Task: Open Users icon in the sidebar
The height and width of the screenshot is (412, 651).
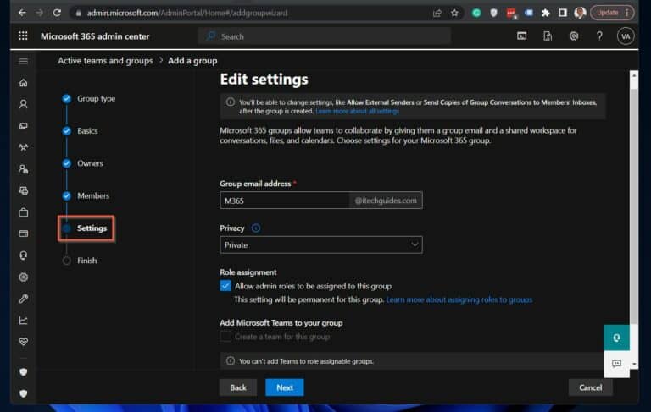Action: (23, 104)
